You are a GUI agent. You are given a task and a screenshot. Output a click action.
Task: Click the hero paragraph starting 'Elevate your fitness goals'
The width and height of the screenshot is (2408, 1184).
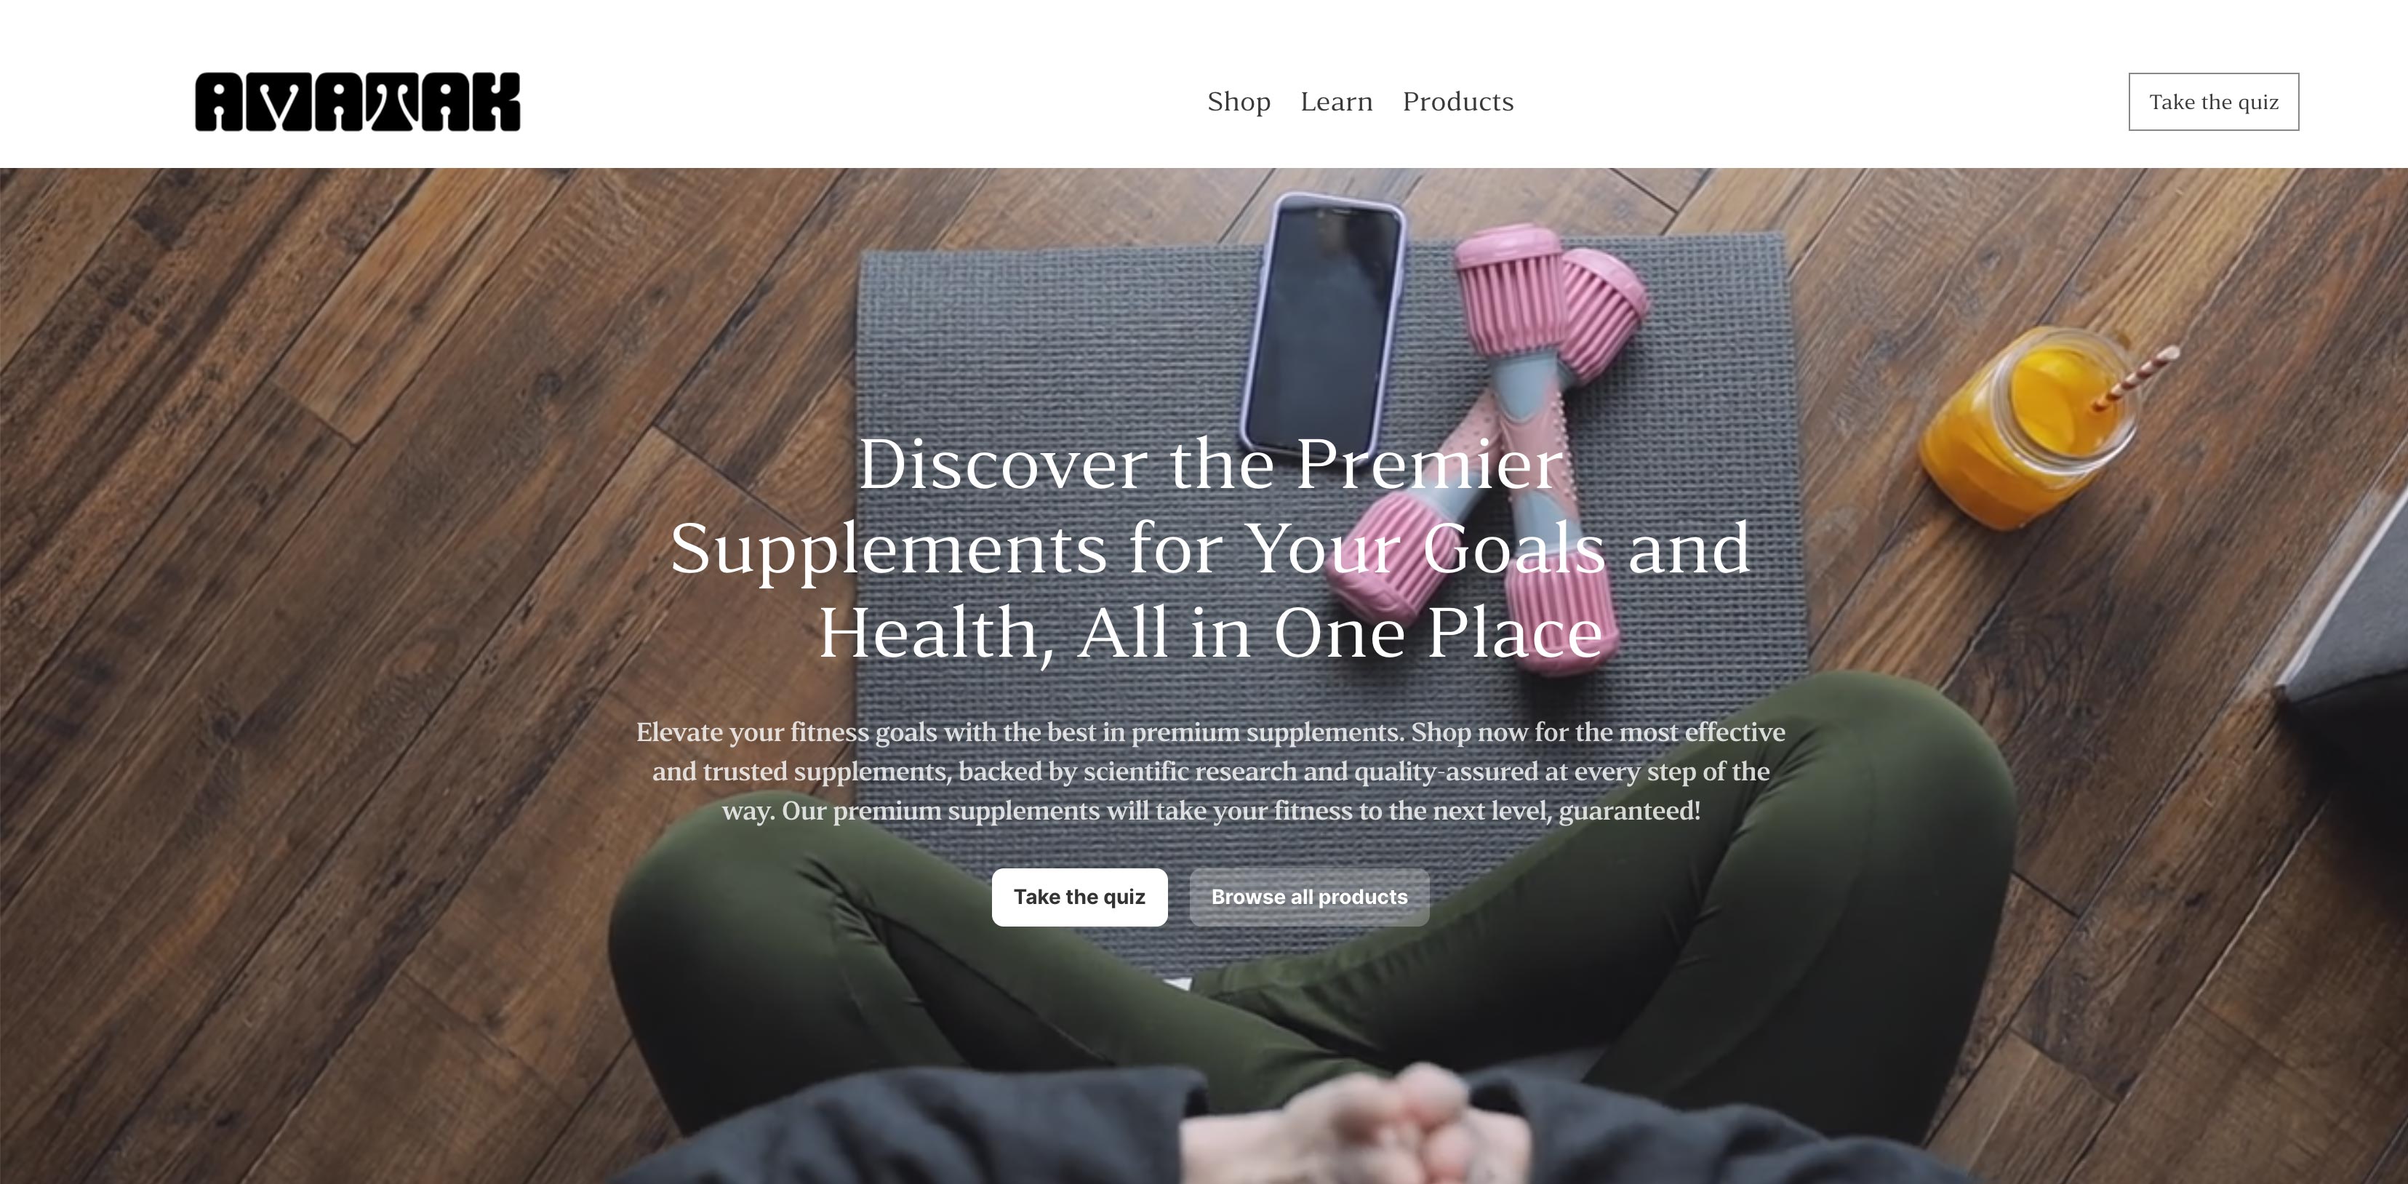pos(1210,771)
